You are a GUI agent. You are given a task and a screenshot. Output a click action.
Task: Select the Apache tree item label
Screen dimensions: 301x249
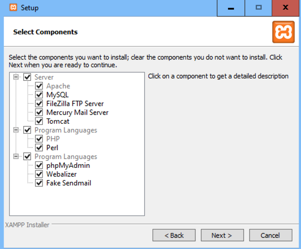point(58,86)
